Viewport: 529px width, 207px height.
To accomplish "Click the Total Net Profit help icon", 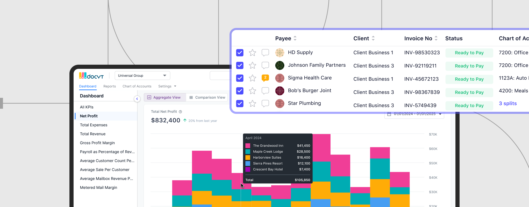I will coord(181,112).
